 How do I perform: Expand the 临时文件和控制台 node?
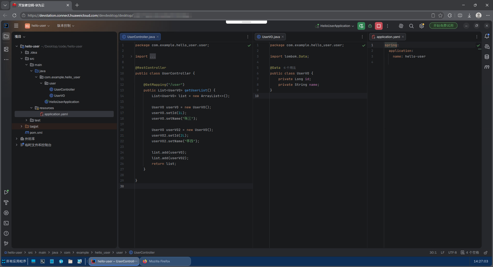[x=17, y=145]
